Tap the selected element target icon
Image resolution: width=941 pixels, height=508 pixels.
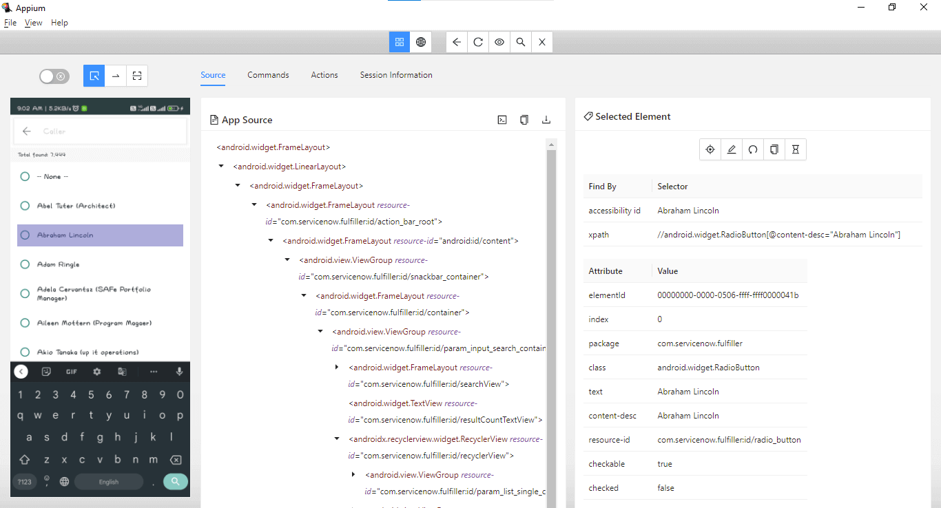(x=710, y=149)
